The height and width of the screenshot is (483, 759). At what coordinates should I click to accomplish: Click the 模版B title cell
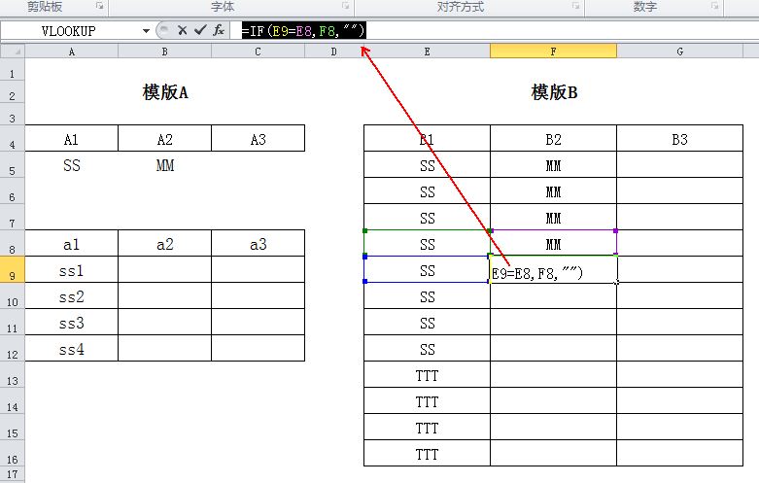point(554,92)
